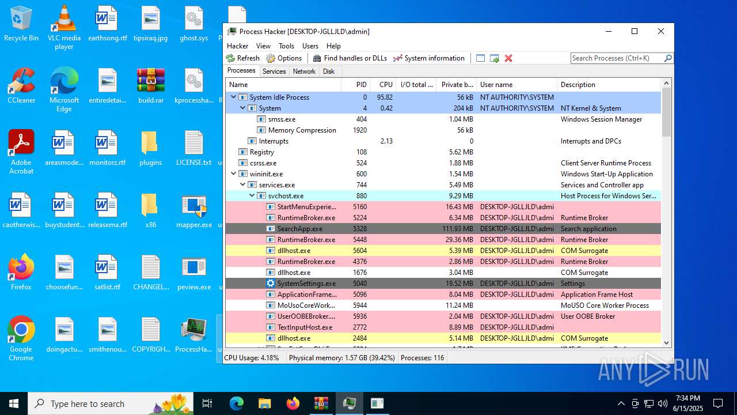The image size is (737, 415).
Task: Select the CCleaner desktop icon
Action: coord(21,86)
